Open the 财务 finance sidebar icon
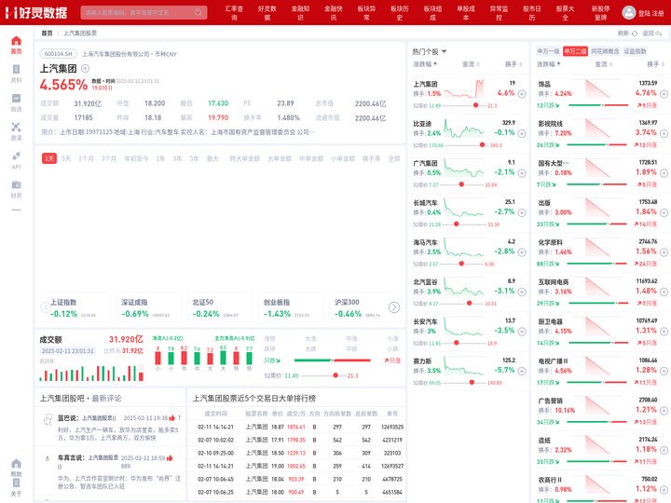This screenshot has width=671, height=503. [x=16, y=189]
